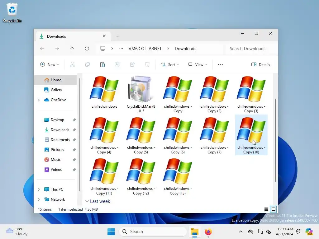319x239 pixels.
Task: Unpin Desktop from Quick access
Action: pyautogui.click(x=74, y=120)
